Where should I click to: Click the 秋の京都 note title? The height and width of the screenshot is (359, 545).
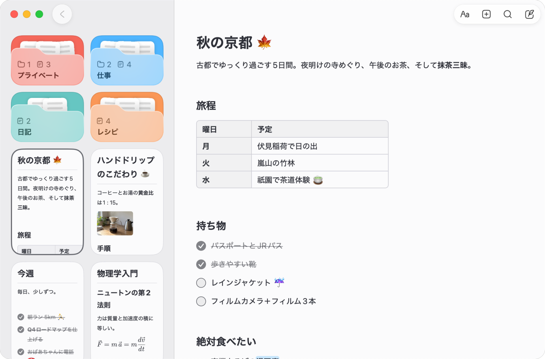pos(234,43)
